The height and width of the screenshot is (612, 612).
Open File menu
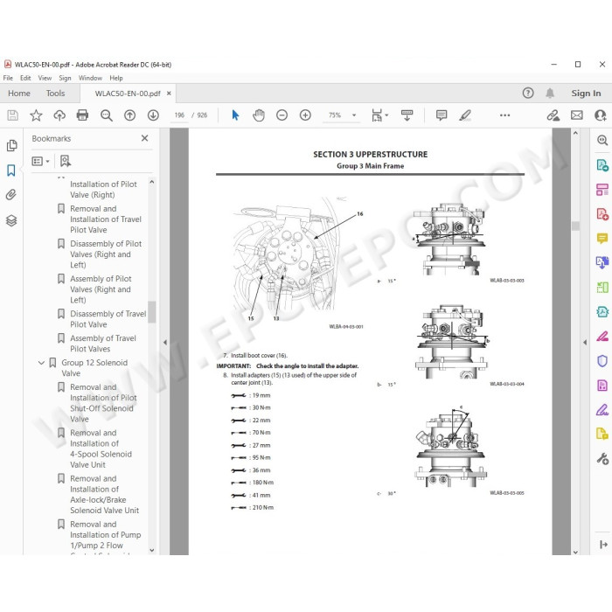8,78
